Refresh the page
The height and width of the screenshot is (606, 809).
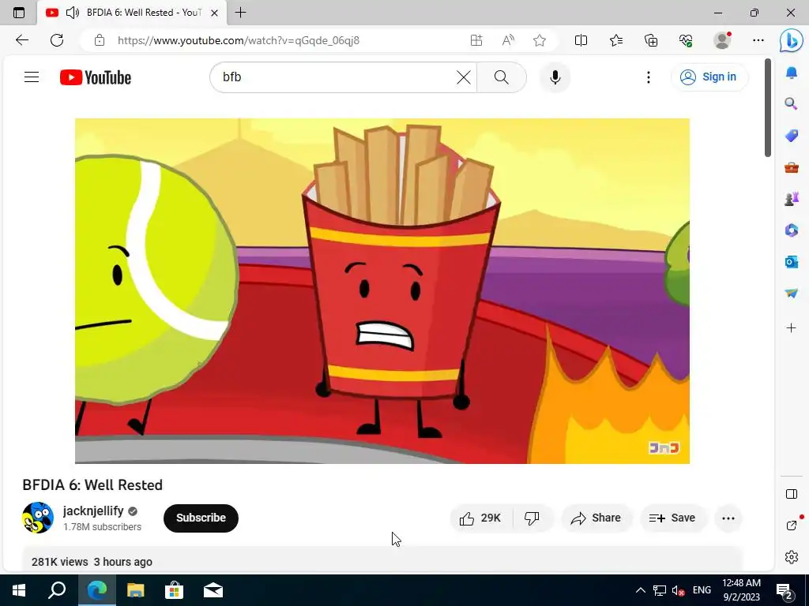pos(57,40)
